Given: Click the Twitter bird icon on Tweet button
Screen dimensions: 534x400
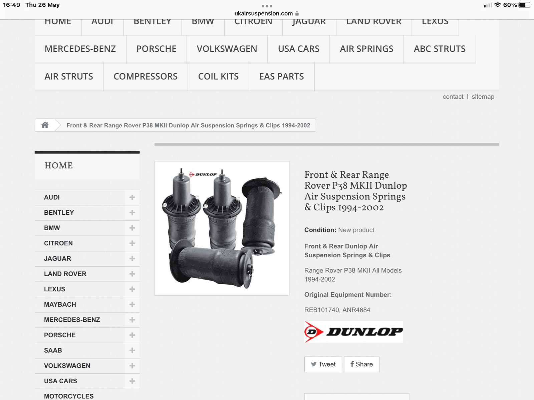Looking at the screenshot, I should 313,364.
